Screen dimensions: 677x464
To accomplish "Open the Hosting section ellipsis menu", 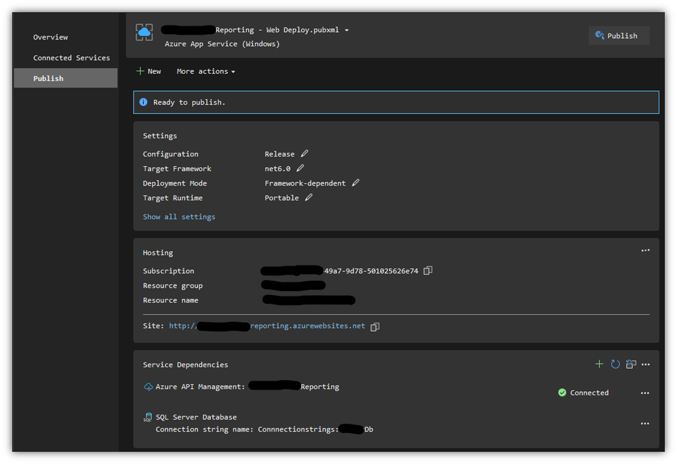I will 645,250.
